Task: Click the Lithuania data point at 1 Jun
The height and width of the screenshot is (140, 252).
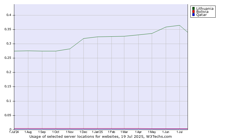Action: click(166, 27)
